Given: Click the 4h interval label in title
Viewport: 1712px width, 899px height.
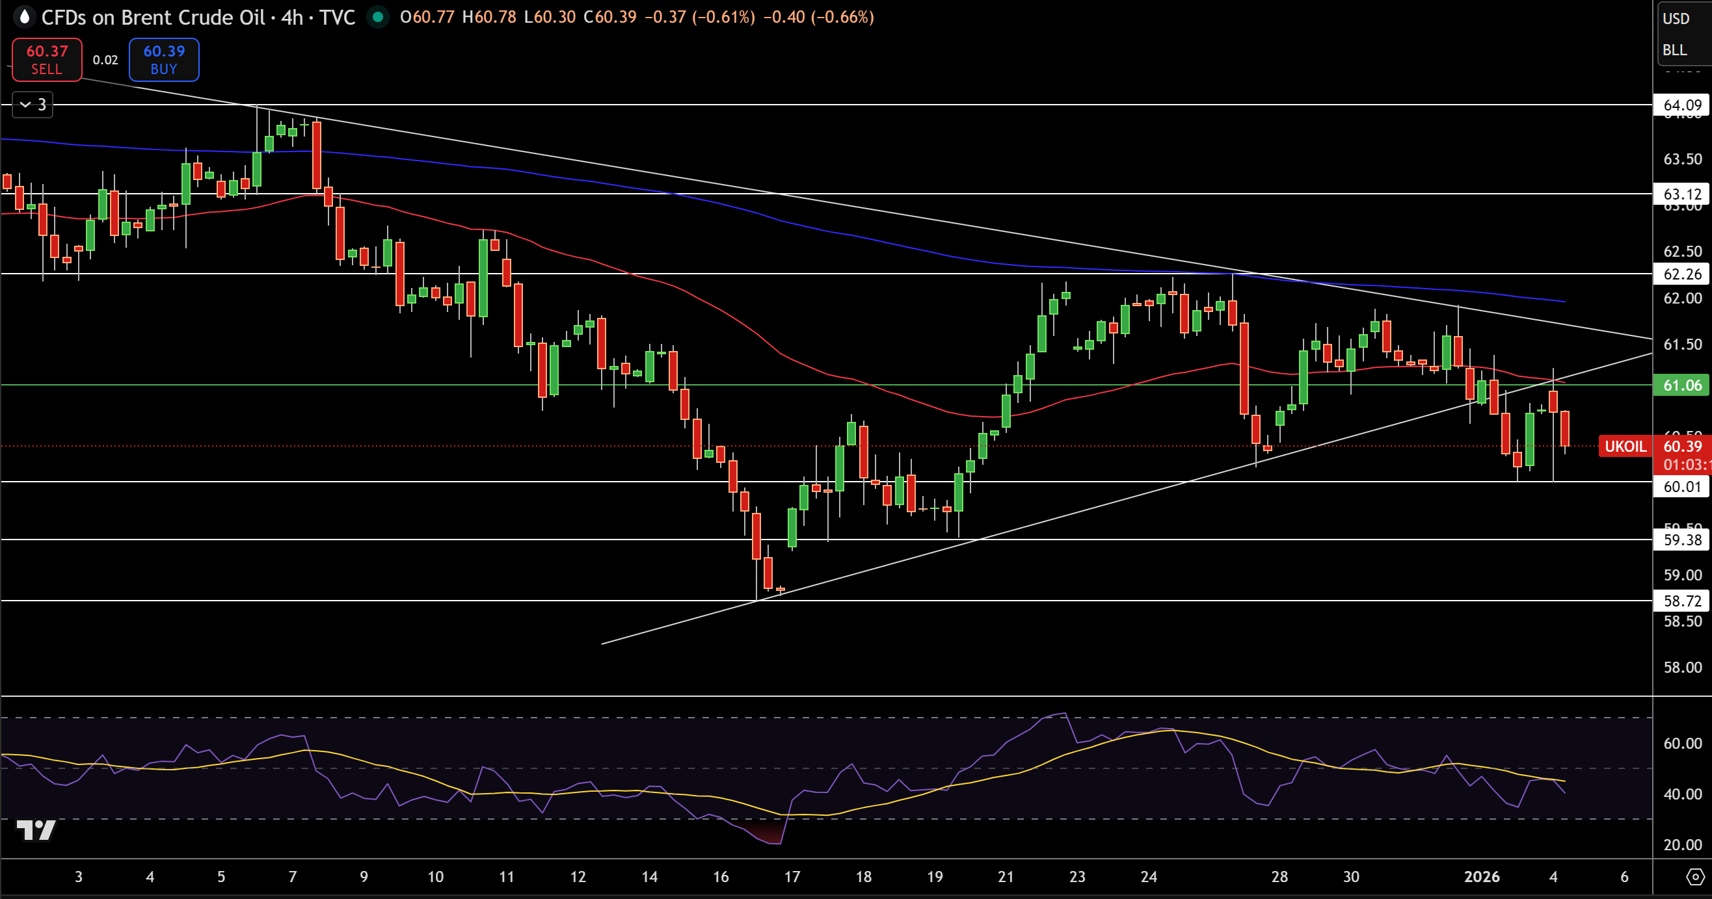Looking at the screenshot, I should tap(292, 17).
